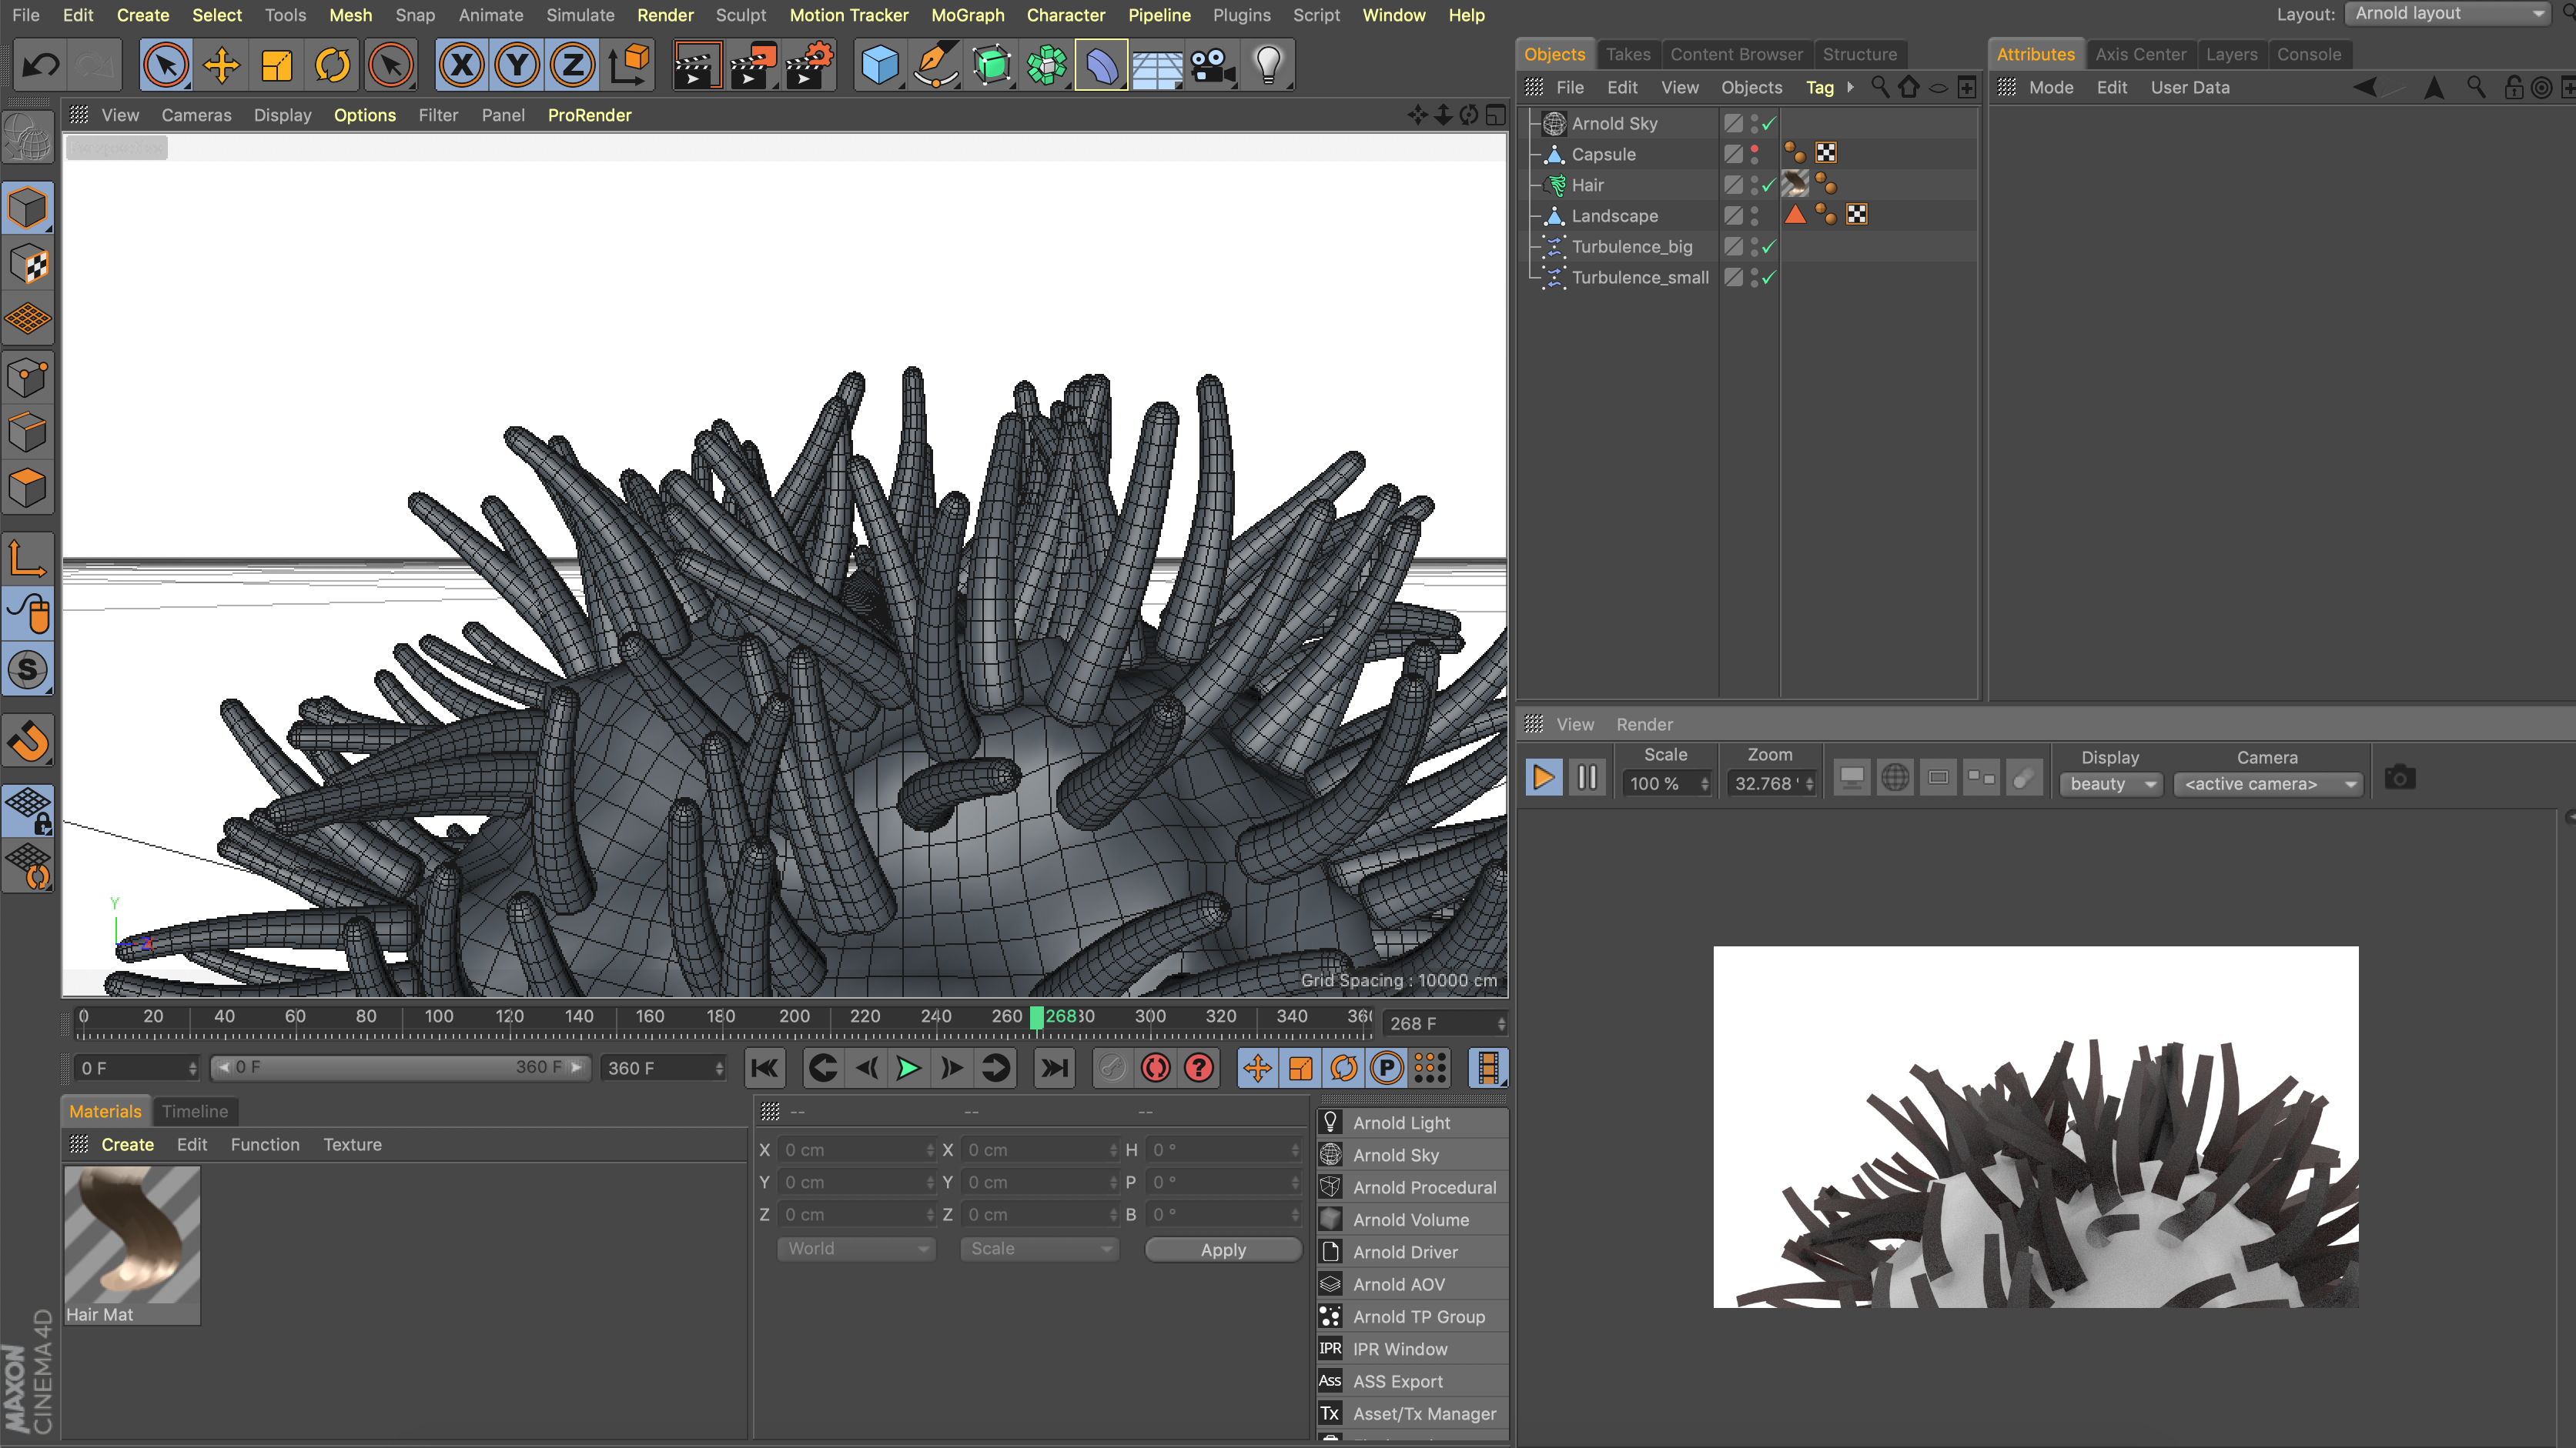The image size is (2576, 1448).
Task: Click ASS Export entry
Action: click(1413, 1381)
